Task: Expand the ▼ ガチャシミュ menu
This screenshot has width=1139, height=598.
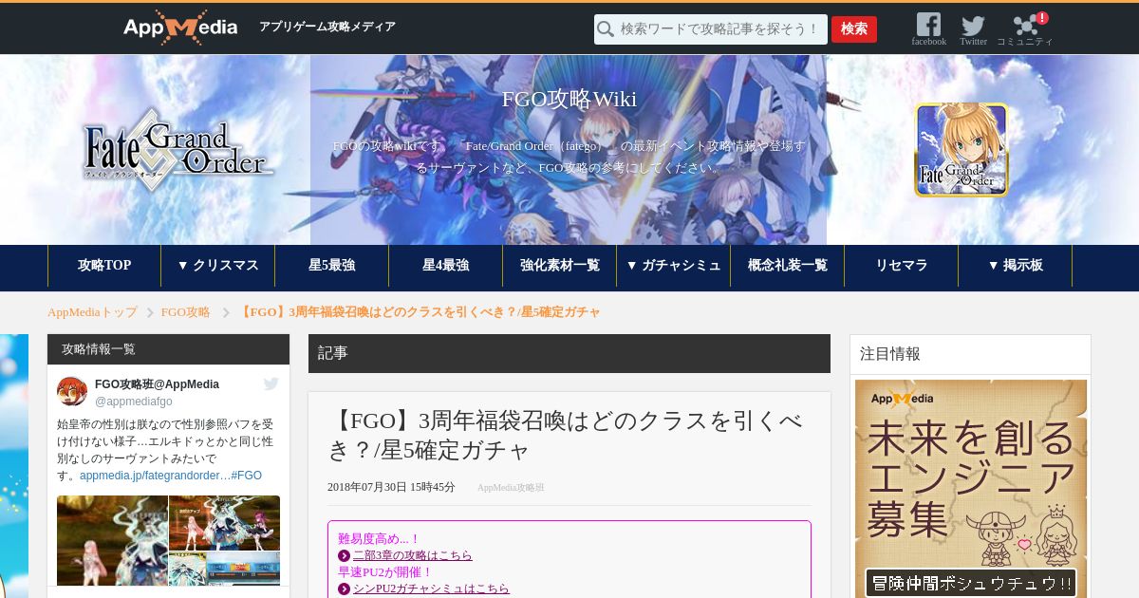Action: [674, 266]
